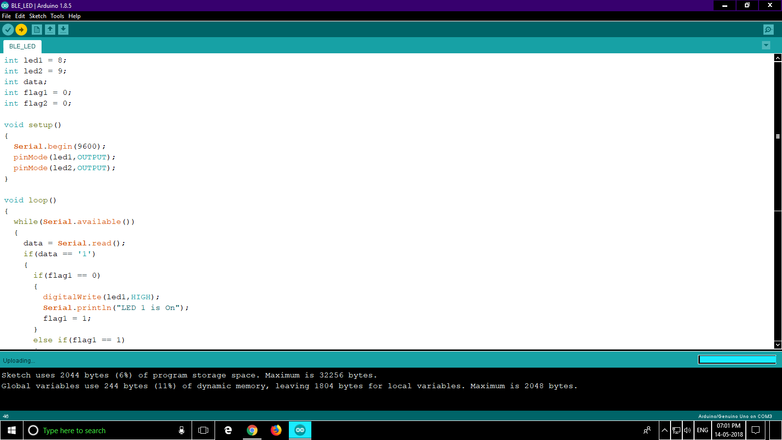Click 'pinMode(led2,OUTPUT);' line

65,168
